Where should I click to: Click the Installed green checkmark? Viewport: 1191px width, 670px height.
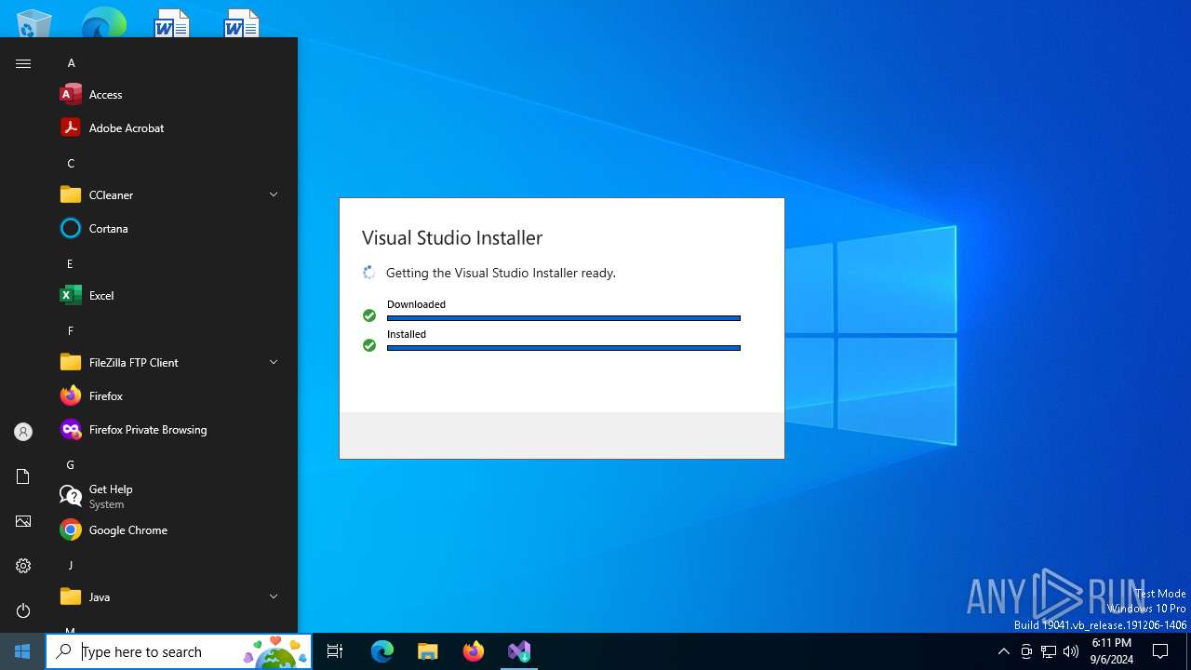pyautogui.click(x=369, y=345)
